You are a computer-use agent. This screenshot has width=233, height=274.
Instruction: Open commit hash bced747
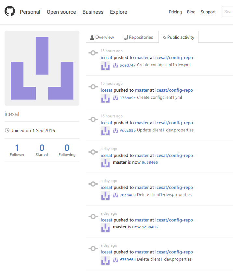[128, 65]
